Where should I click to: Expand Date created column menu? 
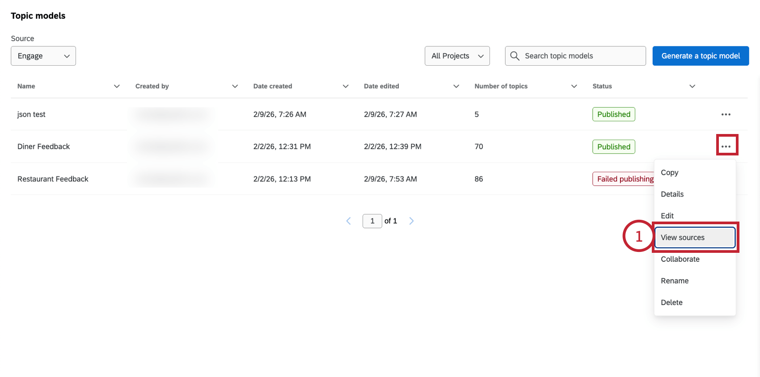coord(346,86)
